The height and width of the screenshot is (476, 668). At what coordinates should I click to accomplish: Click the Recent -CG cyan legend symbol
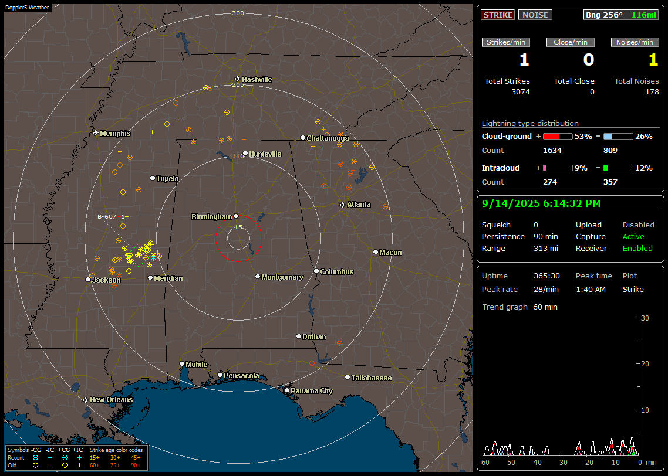pyautogui.click(x=36, y=458)
